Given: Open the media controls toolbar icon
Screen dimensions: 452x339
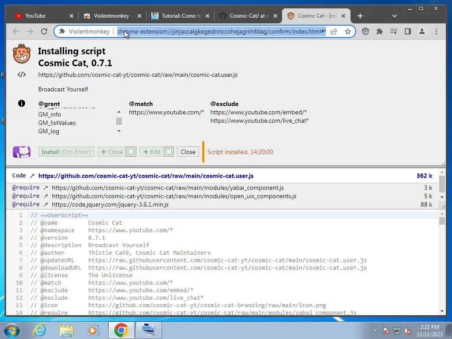Looking at the screenshot, I should (393, 31).
